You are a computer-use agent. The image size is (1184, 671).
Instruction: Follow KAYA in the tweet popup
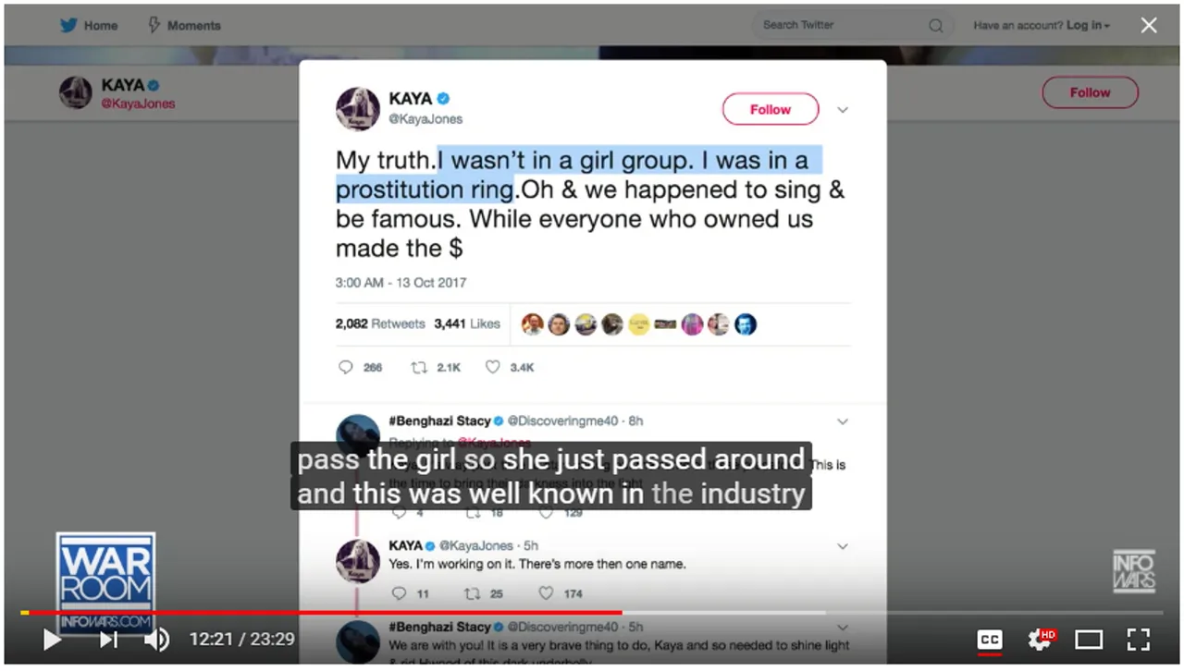tap(771, 109)
